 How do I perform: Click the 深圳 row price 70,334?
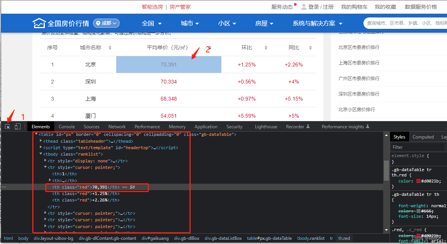coord(169,82)
